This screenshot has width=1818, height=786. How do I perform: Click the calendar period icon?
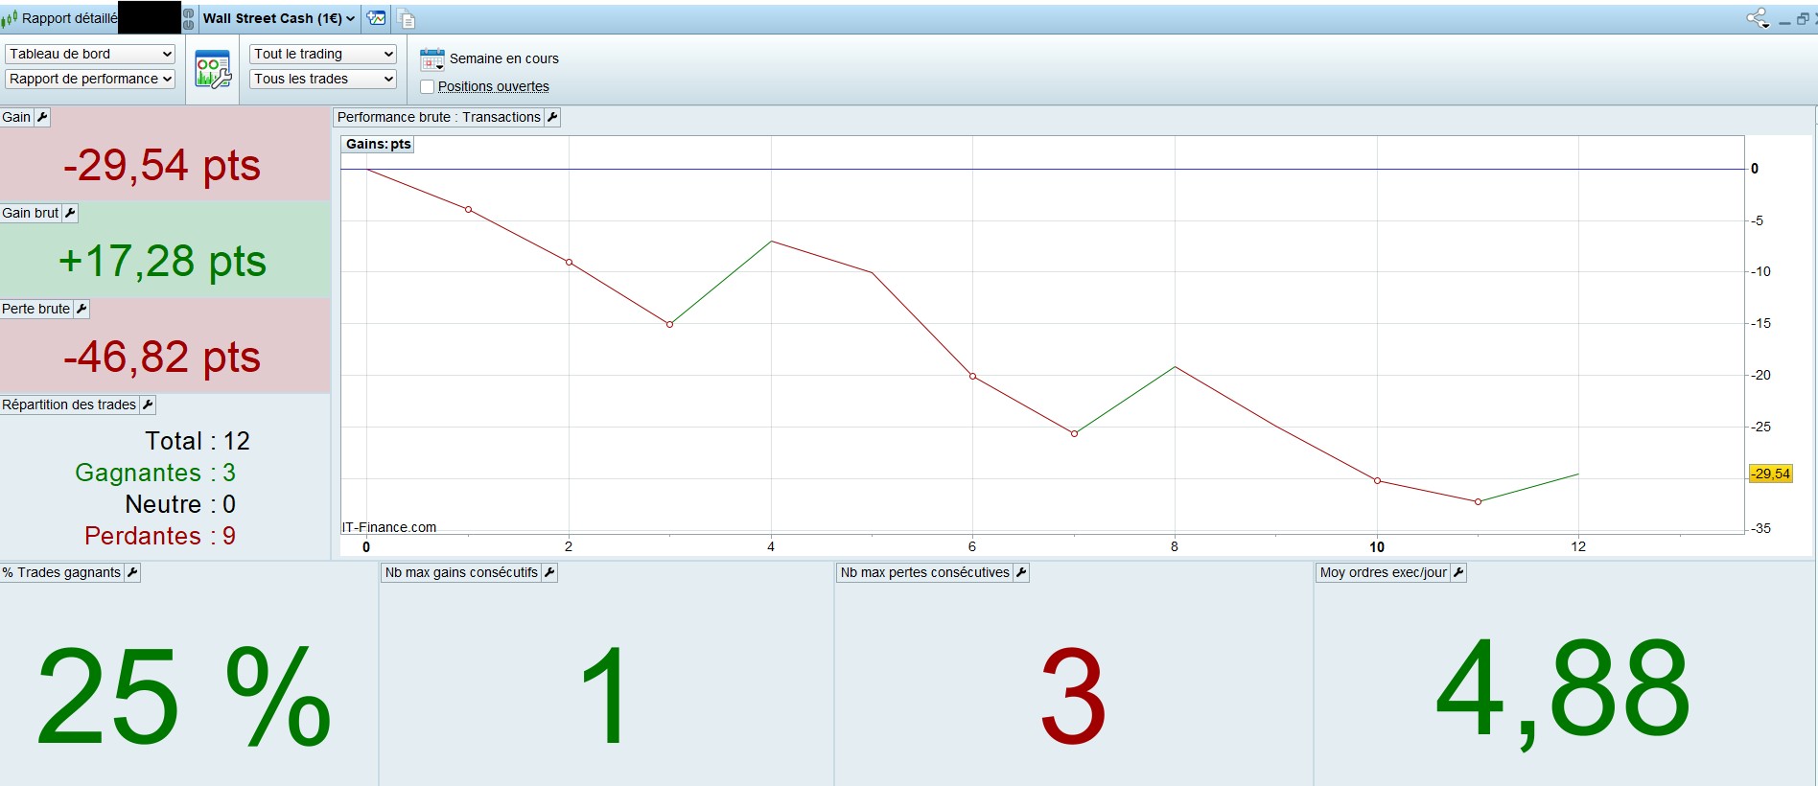pyautogui.click(x=432, y=59)
